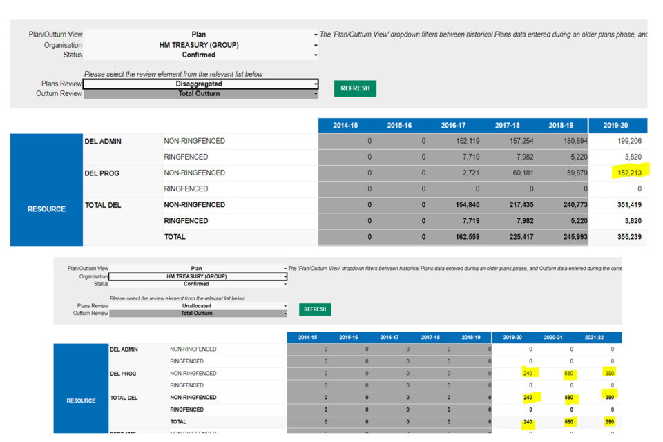663x442 pixels.
Task: Select the outlined Organisation field in lower panel
Action: click(x=198, y=276)
